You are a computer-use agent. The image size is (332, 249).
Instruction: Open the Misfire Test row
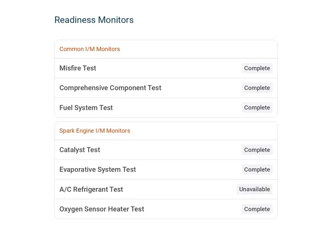(166, 68)
